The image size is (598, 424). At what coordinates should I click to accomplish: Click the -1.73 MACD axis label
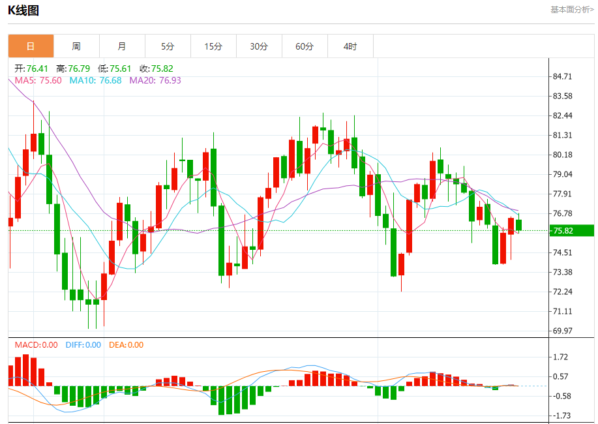pos(561,416)
